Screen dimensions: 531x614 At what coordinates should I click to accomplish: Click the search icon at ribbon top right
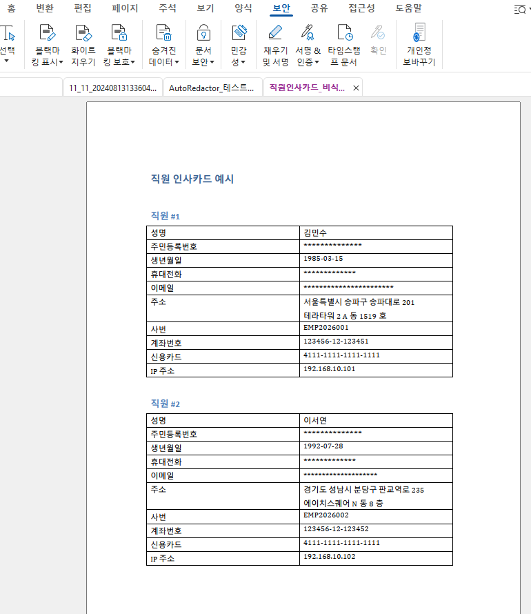pyautogui.click(x=520, y=10)
